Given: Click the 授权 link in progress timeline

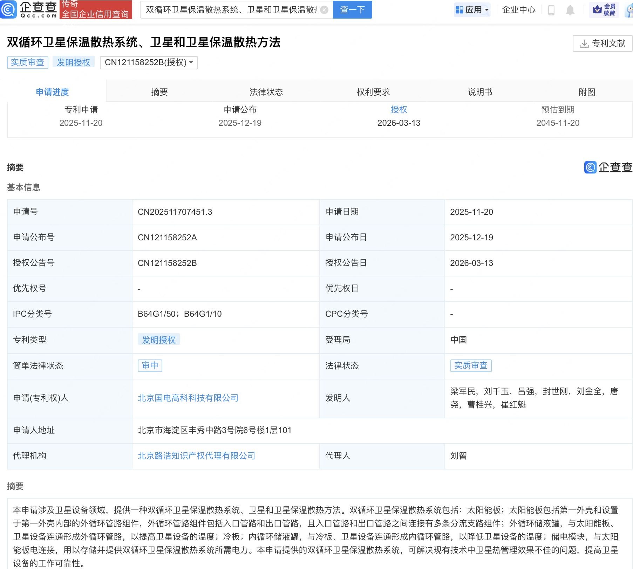Looking at the screenshot, I should pyautogui.click(x=399, y=109).
